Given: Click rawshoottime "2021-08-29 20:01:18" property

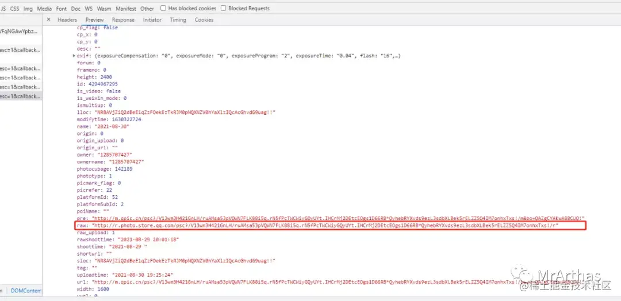Looking at the screenshot, I should 128,240.
